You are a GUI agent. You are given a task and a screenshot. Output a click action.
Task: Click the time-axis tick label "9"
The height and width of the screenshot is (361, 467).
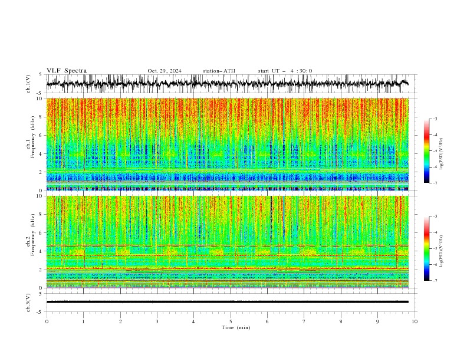click(377, 321)
